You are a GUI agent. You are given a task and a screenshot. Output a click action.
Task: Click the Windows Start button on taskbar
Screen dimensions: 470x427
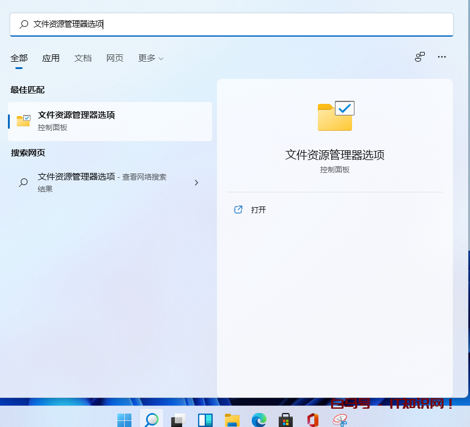125,420
